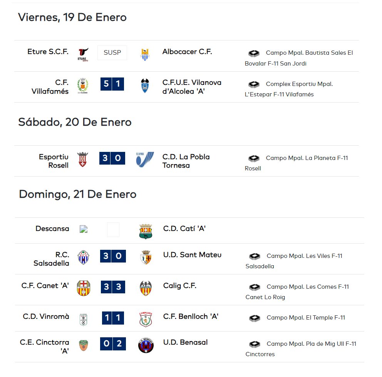Image resolution: width=382 pixels, height=377 pixels.
Task: Click the Albocacer C.F. team crest
Action: 145,55
